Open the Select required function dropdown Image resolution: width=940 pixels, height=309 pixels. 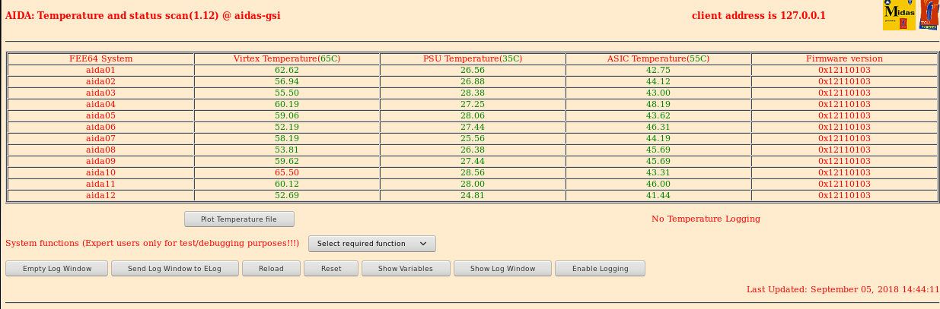[372, 244]
